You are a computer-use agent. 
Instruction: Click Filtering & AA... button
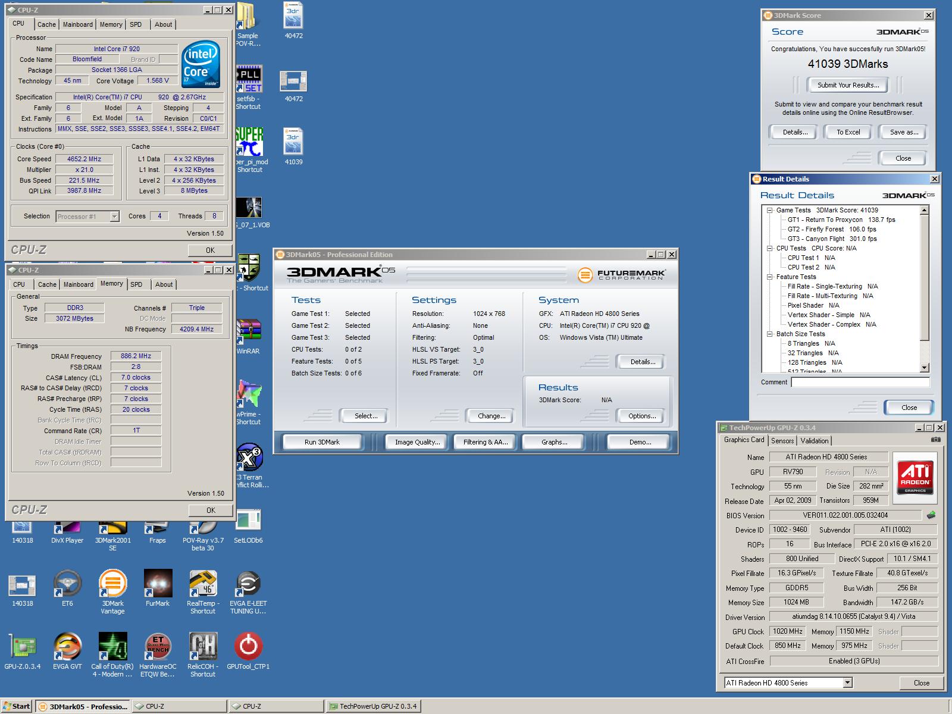point(486,442)
